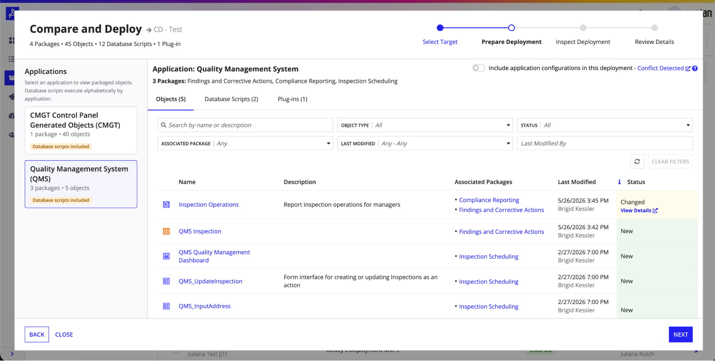Go to the Select Target step

click(x=440, y=42)
